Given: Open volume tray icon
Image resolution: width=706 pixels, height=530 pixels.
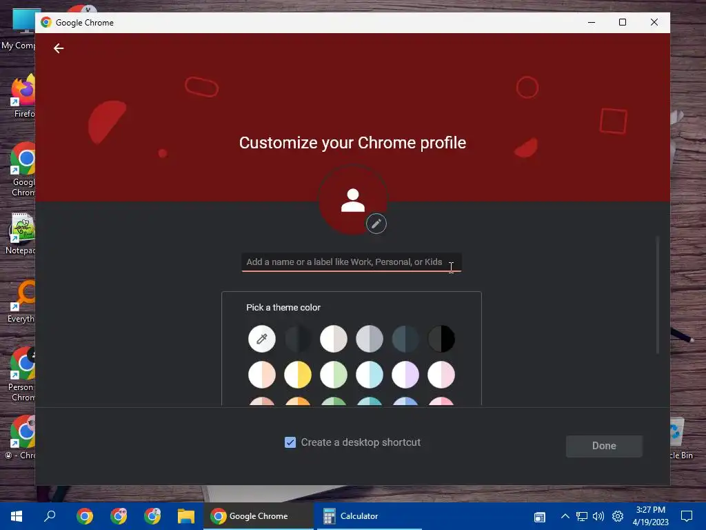Looking at the screenshot, I should 598,516.
